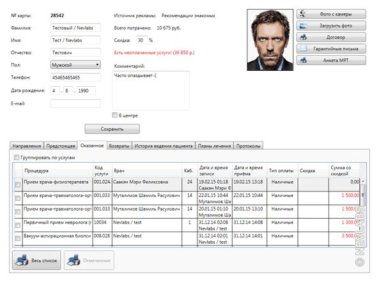
Task: Click the patient photo thumbnail
Action: coord(270,40)
